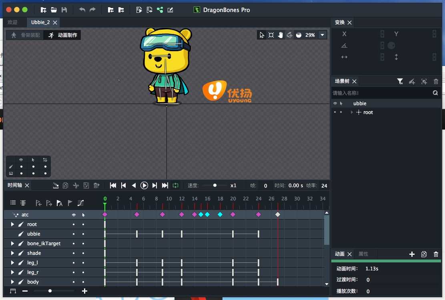Click the green share icon
Image resolution: width=445 pixels, height=300 pixels.
tap(160, 10)
